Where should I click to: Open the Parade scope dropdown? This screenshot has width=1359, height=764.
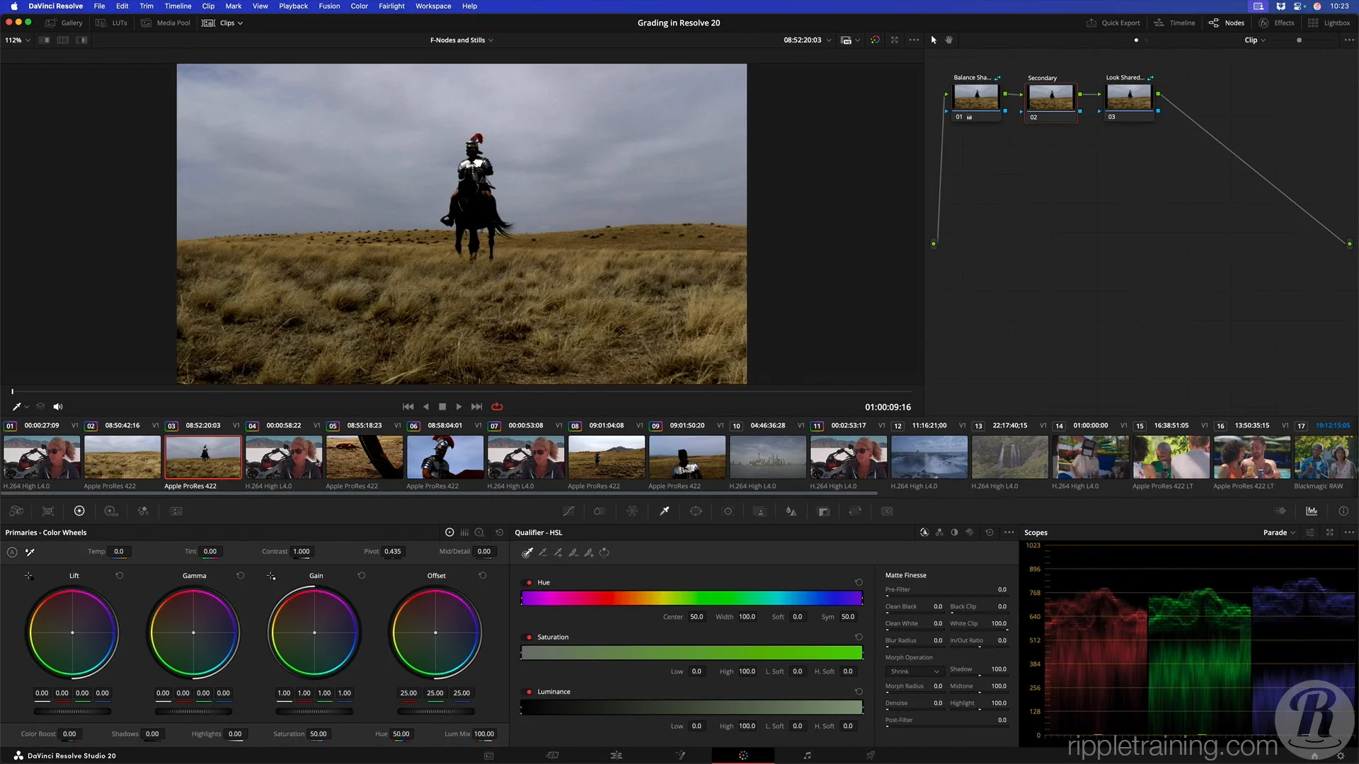click(x=1278, y=532)
